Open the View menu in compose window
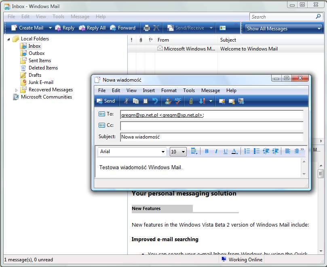The height and width of the screenshot is (267, 327). (131, 90)
